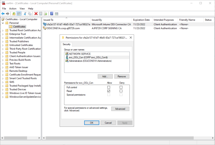Click the Cancel button
The width and height of the screenshot is (215, 145).
coord(108,123)
